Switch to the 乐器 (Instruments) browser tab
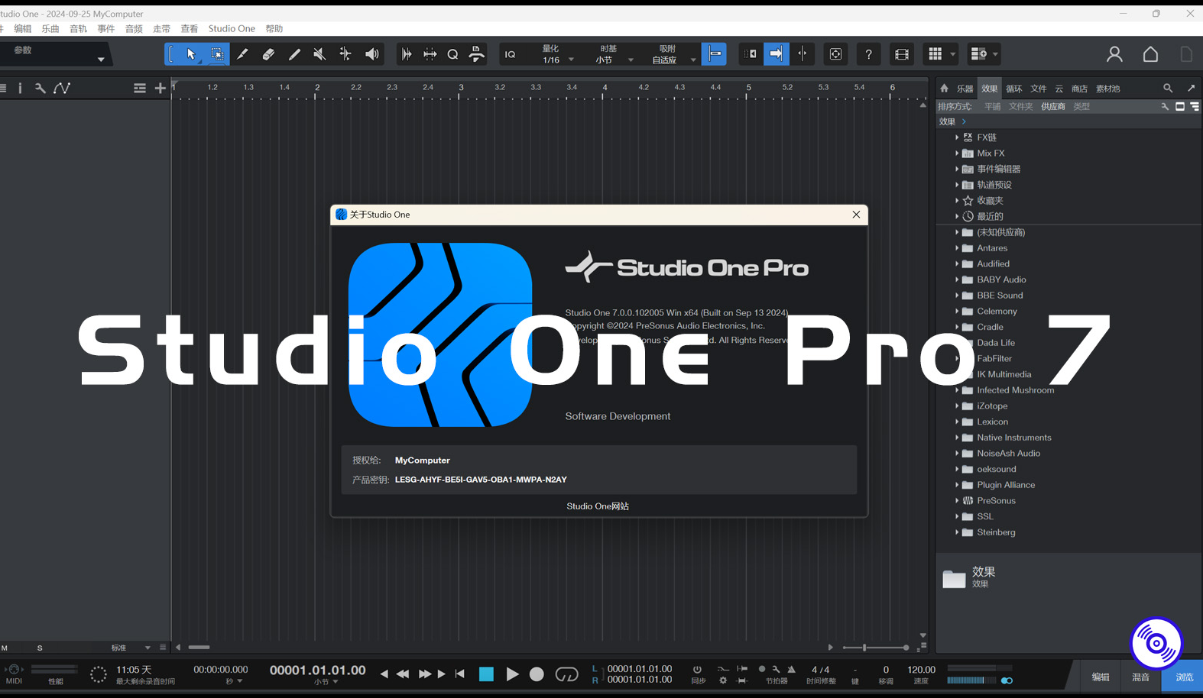Screen dimensions: 1203x698 pyautogui.click(x=965, y=89)
